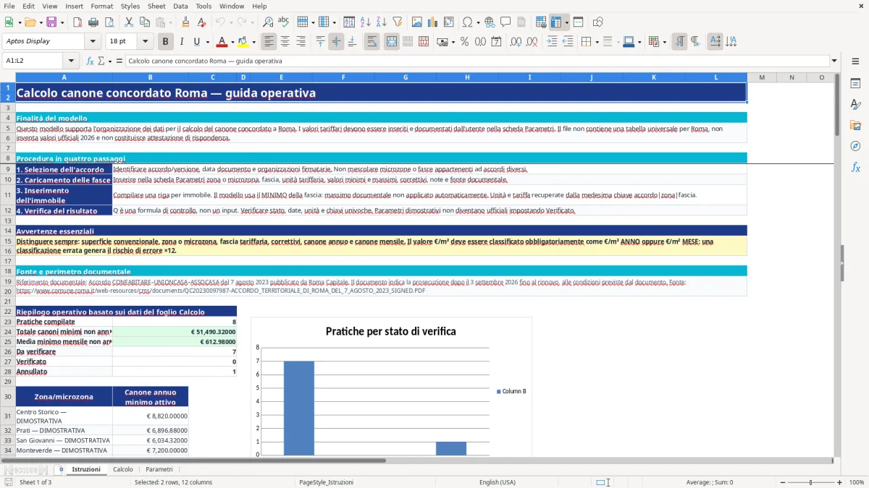The image size is (869, 488).
Task: Expand the background color palette arrow
Action: (253, 42)
